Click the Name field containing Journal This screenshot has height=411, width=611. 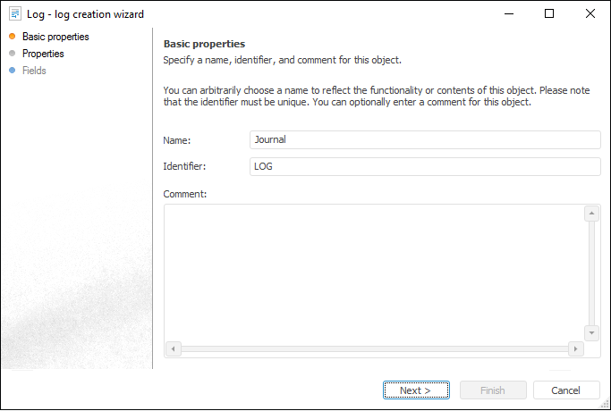(x=425, y=140)
